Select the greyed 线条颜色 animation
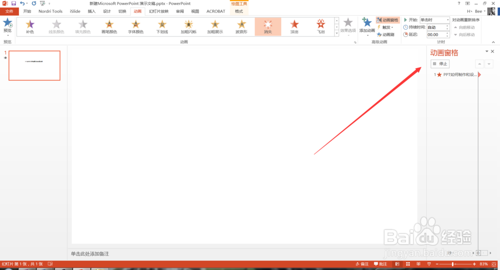The width and height of the screenshot is (500, 270). tap(56, 26)
